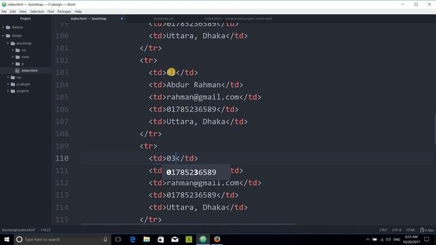
Task: Open the Mail app from the taskbar
Action: coord(175,239)
